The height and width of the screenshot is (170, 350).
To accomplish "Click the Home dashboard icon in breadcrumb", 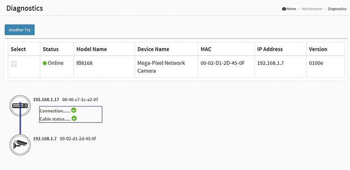I will [284, 9].
